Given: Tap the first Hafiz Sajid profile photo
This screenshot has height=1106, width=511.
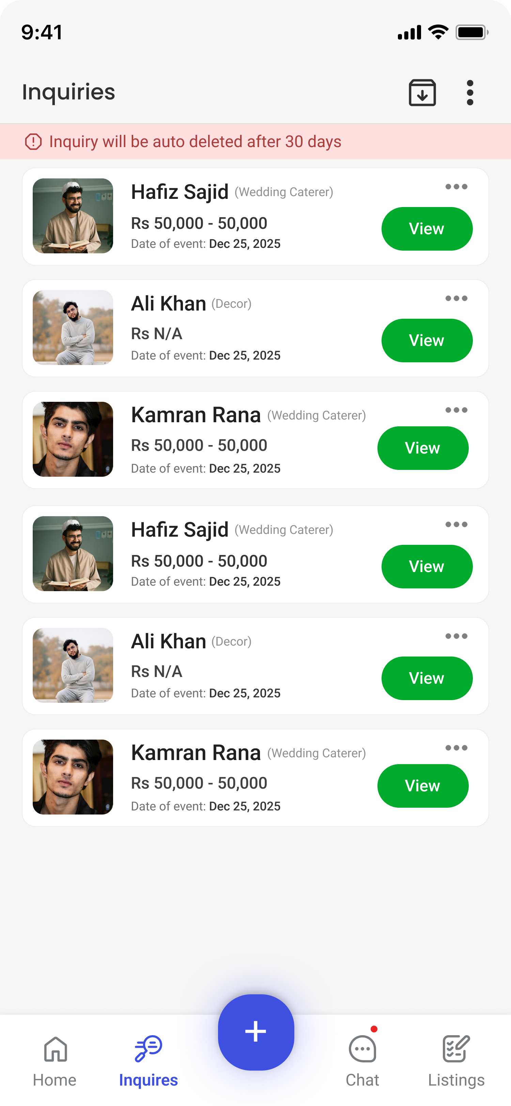Looking at the screenshot, I should pyautogui.click(x=73, y=216).
